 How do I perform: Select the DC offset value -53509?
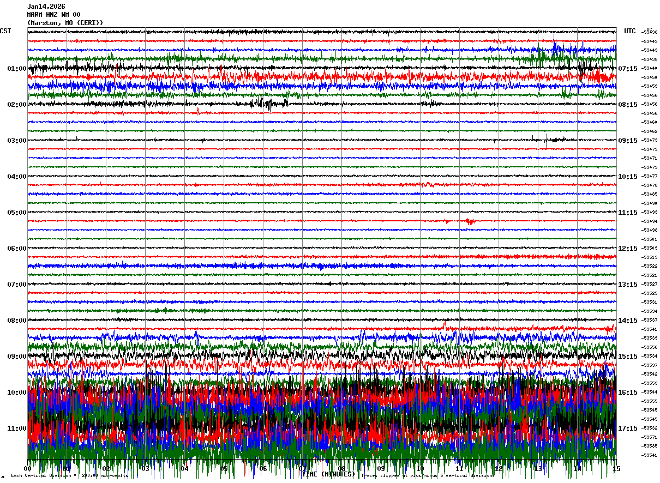coord(650,248)
